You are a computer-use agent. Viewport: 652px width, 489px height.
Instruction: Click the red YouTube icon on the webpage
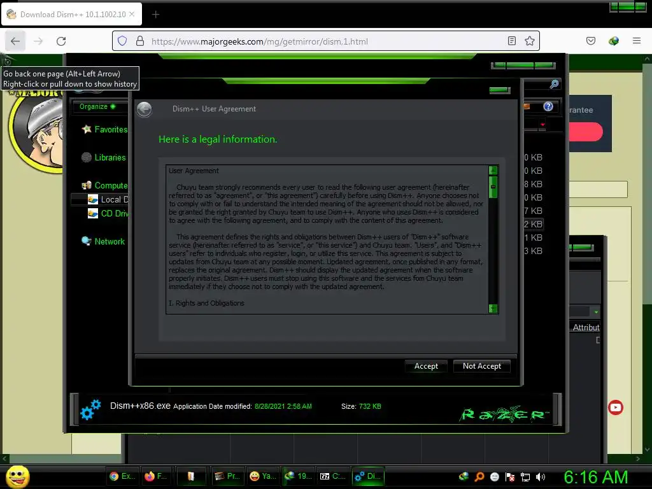pyautogui.click(x=616, y=407)
